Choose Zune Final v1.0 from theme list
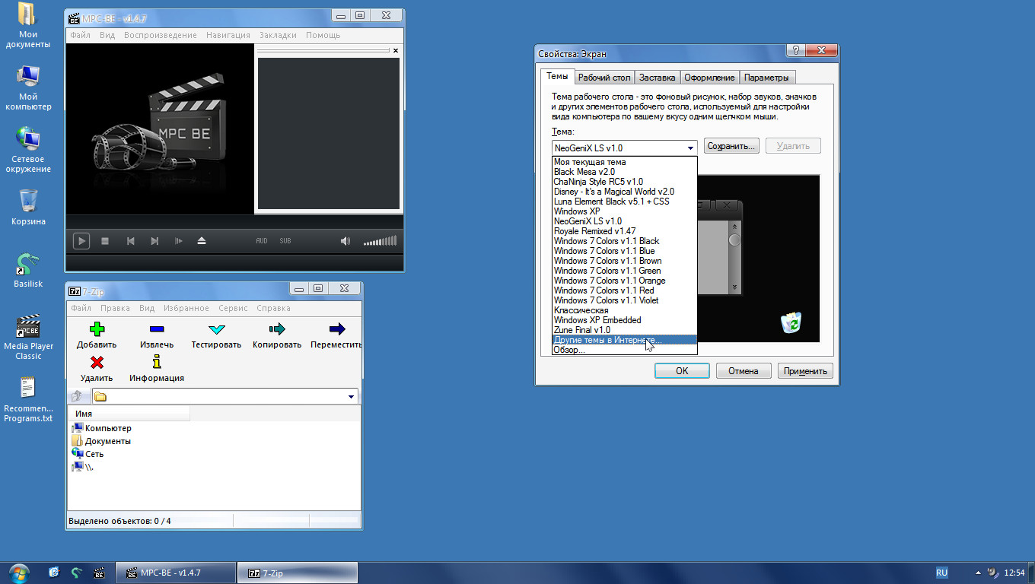 coord(582,330)
